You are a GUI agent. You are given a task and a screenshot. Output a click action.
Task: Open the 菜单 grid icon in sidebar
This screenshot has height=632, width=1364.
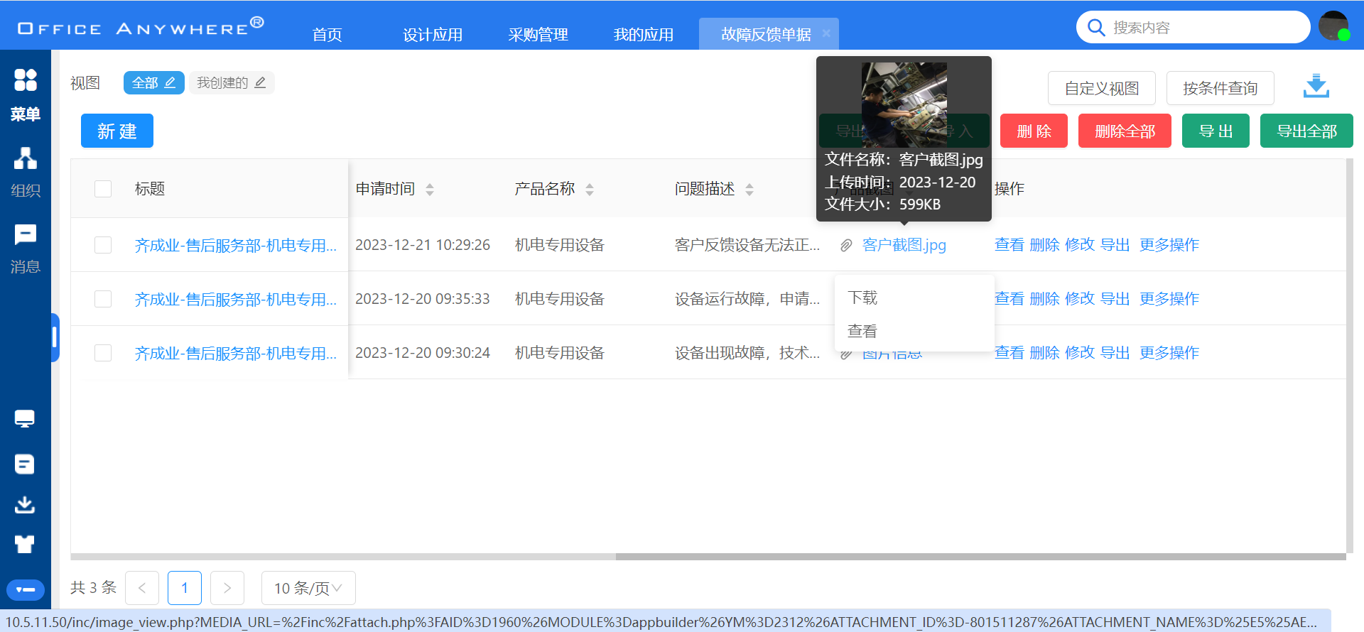pos(26,80)
